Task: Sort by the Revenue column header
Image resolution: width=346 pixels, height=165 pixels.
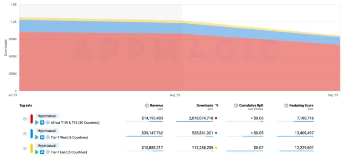Action: (157, 106)
